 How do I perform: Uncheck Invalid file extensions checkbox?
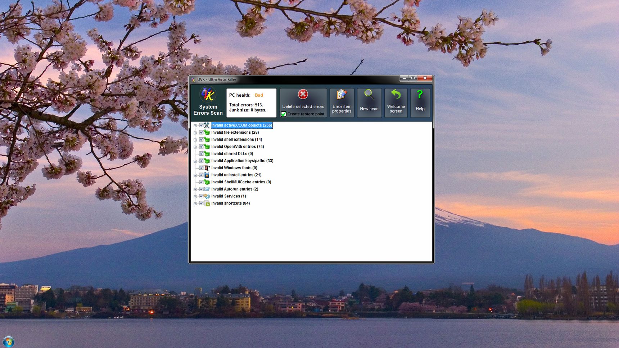pos(201,133)
